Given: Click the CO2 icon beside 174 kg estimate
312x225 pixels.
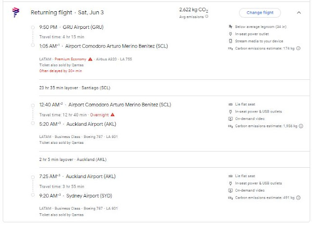Looking at the screenshot, I should coord(230,49).
